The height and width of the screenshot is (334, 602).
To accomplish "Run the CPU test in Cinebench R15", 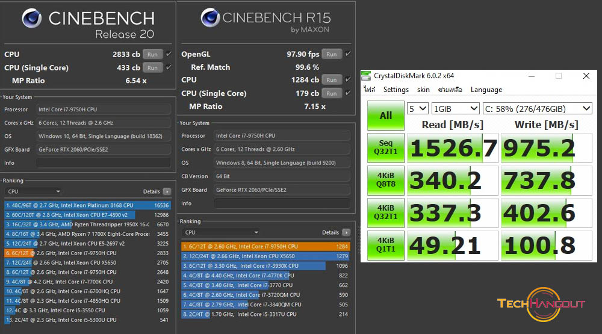I will pos(332,80).
